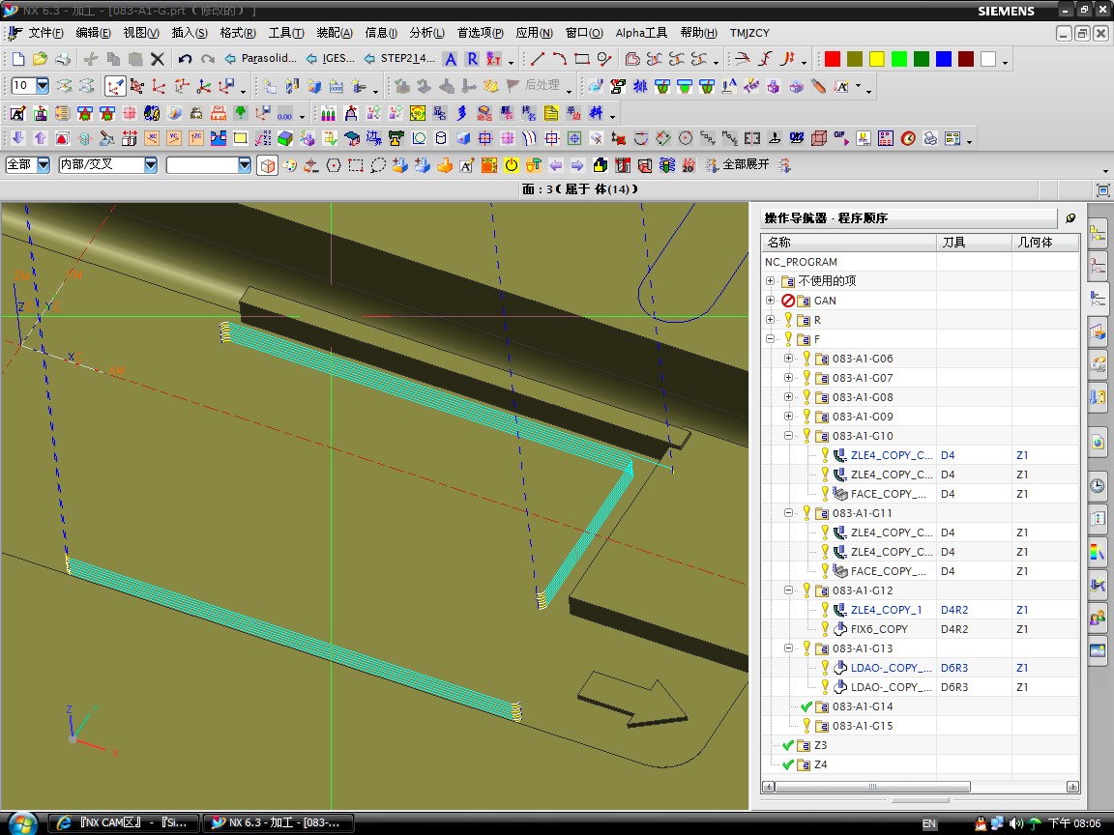Click the New file icon
Screen dimensions: 1114x835
coord(17,59)
